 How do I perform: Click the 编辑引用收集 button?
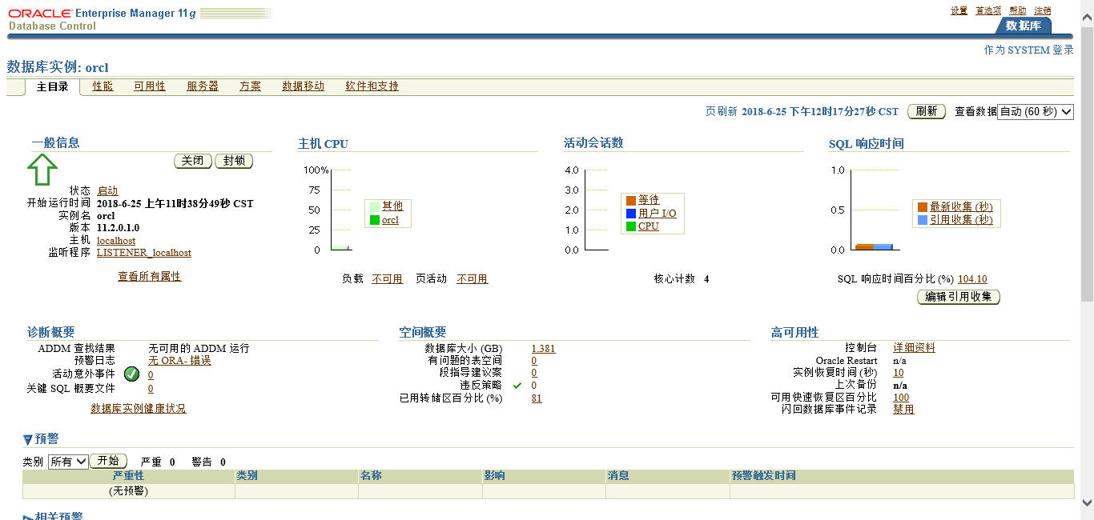[959, 297]
